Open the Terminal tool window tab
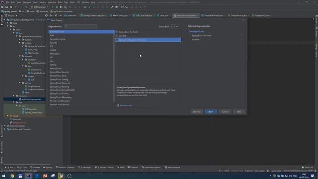This screenshot has height=179, width=318. pos(133,167)
